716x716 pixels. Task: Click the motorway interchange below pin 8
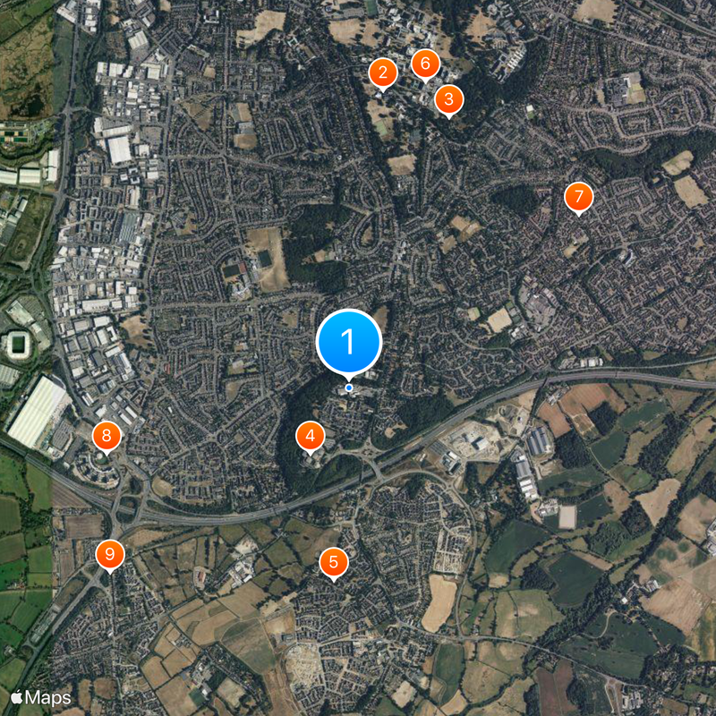coord(125,505)
